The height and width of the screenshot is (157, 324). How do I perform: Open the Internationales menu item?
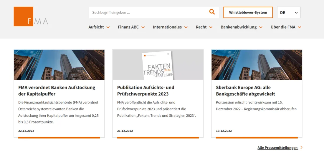pyautogui.click(x=167, y=27)
